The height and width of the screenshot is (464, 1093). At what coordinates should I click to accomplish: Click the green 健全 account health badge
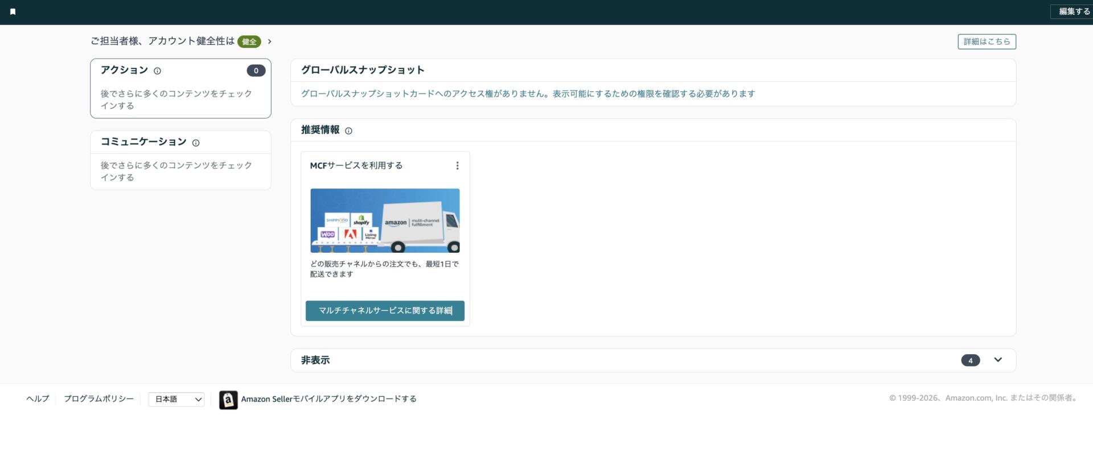249,42
